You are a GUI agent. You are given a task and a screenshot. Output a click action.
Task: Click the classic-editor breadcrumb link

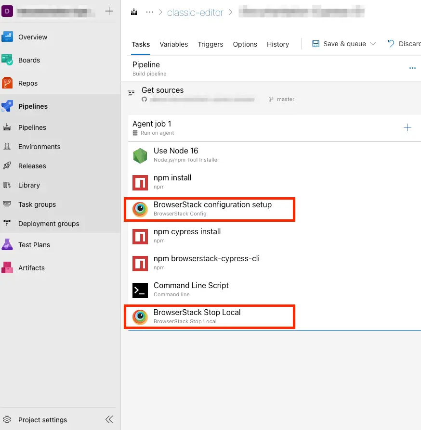(195, 13)
